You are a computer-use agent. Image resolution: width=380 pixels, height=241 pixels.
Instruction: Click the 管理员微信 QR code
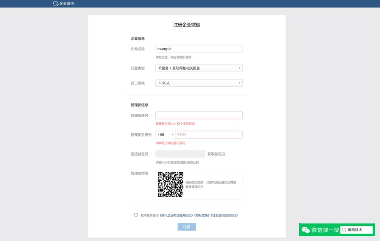[171, 185]
